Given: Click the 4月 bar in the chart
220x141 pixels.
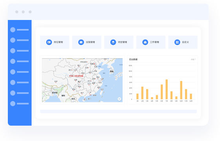Looking at the screenshot, I should 152,98.
